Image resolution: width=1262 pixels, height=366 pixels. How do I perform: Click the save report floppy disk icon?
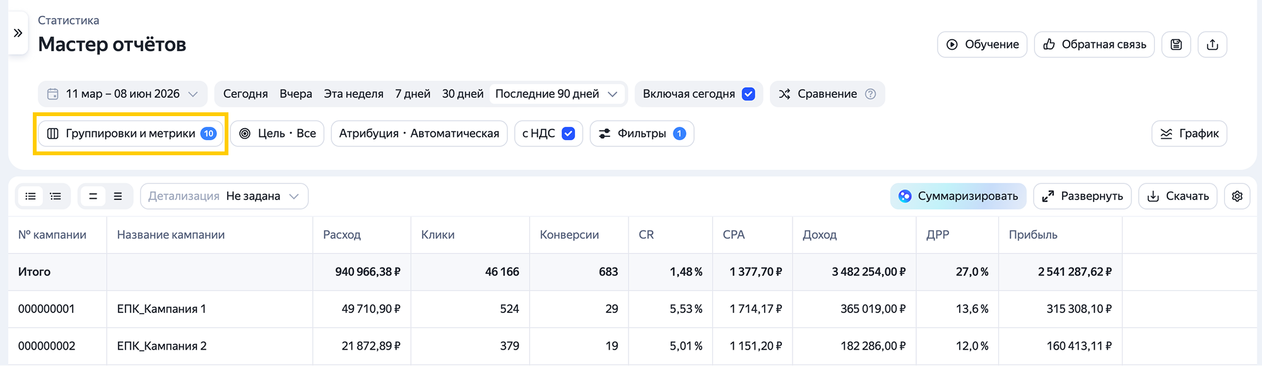coord(1176,45)
